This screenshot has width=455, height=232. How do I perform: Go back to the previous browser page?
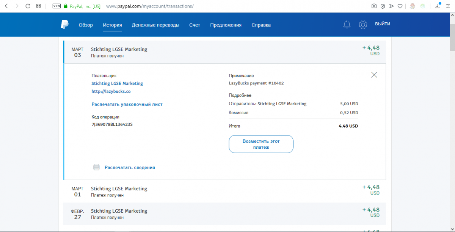[x=6, y=6]
